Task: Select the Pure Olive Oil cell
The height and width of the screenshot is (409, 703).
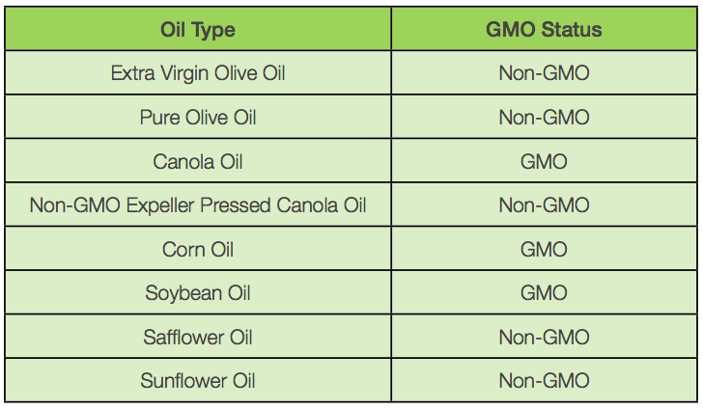Action: [198, 118]
